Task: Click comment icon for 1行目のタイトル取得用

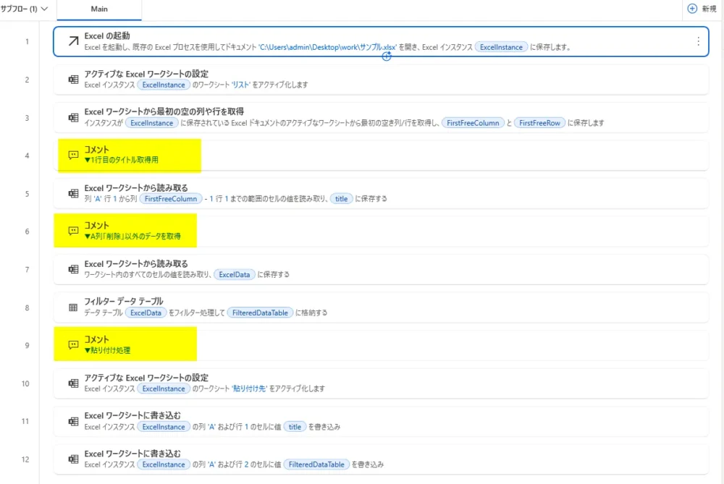Action: 73,155
